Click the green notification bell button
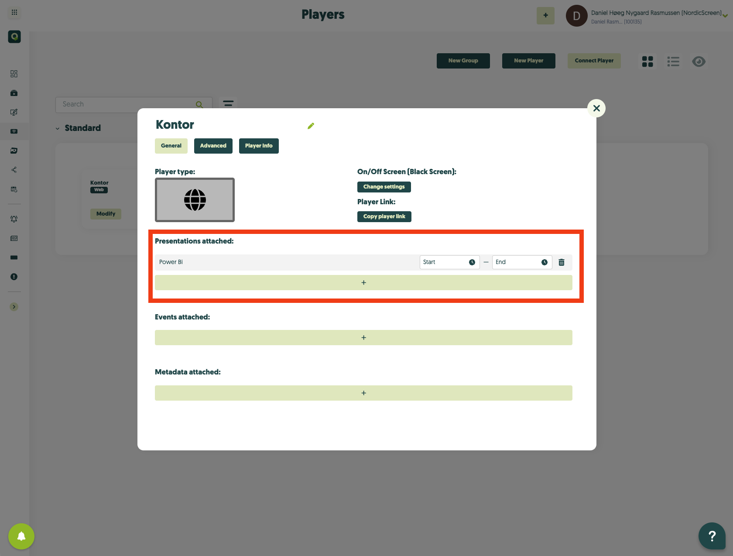The image size is (733, 556). coord(21,536)
